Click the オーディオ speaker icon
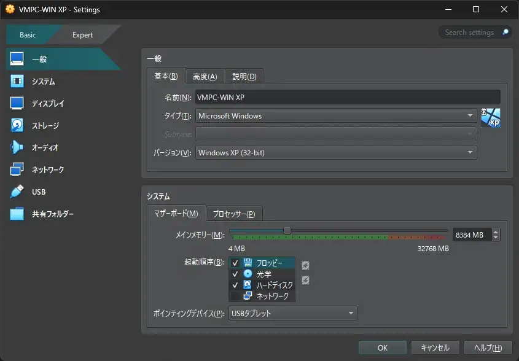 click(17, 147)
